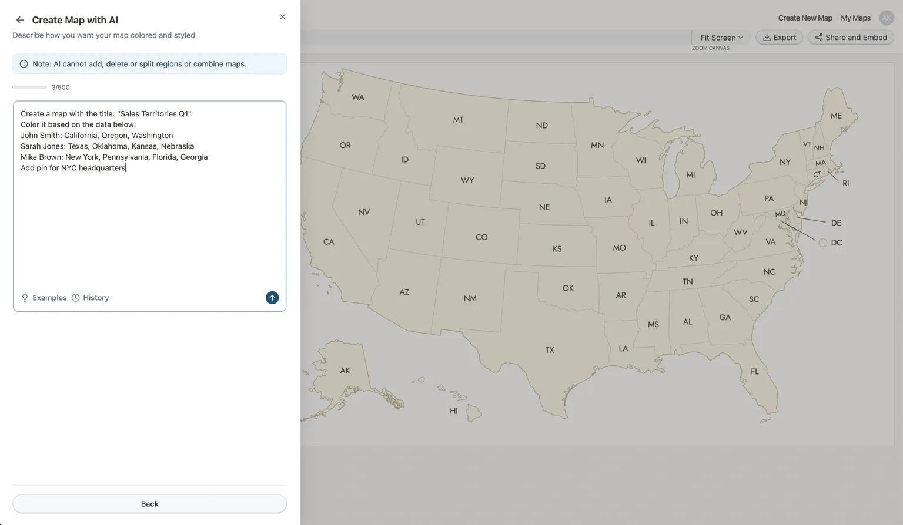Click the info icon in the AI note
903x525 pixels.
click(x=24, y=64)
